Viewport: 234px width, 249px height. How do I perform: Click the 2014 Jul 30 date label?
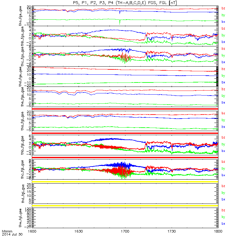coord(12,234)
